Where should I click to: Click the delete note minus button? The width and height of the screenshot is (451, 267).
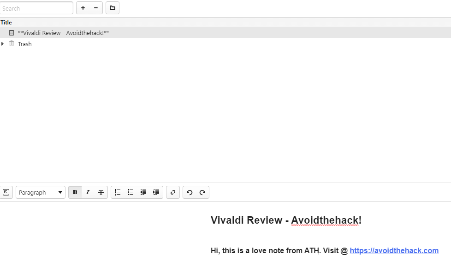(x=95, y=8)
